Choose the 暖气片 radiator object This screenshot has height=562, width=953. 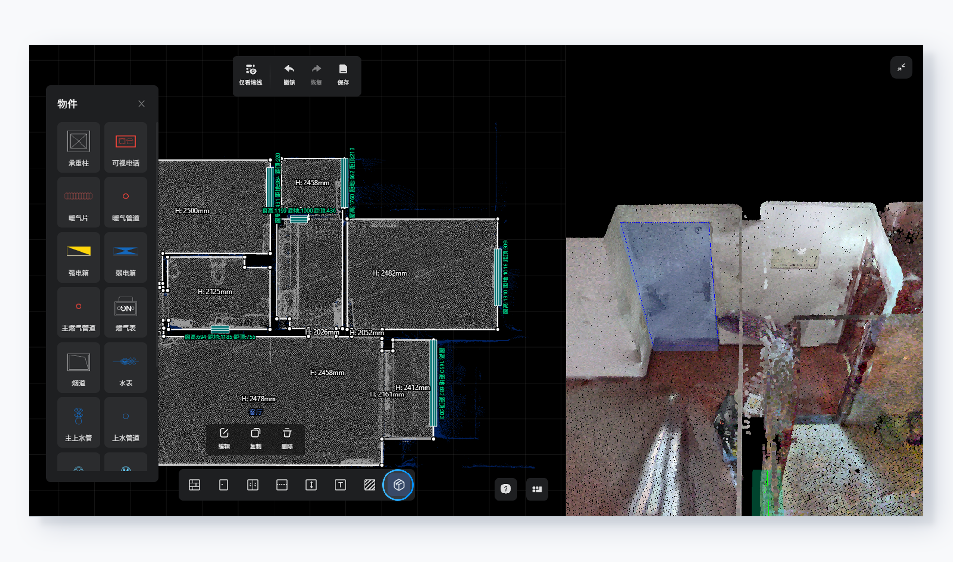tap(79, 202)
